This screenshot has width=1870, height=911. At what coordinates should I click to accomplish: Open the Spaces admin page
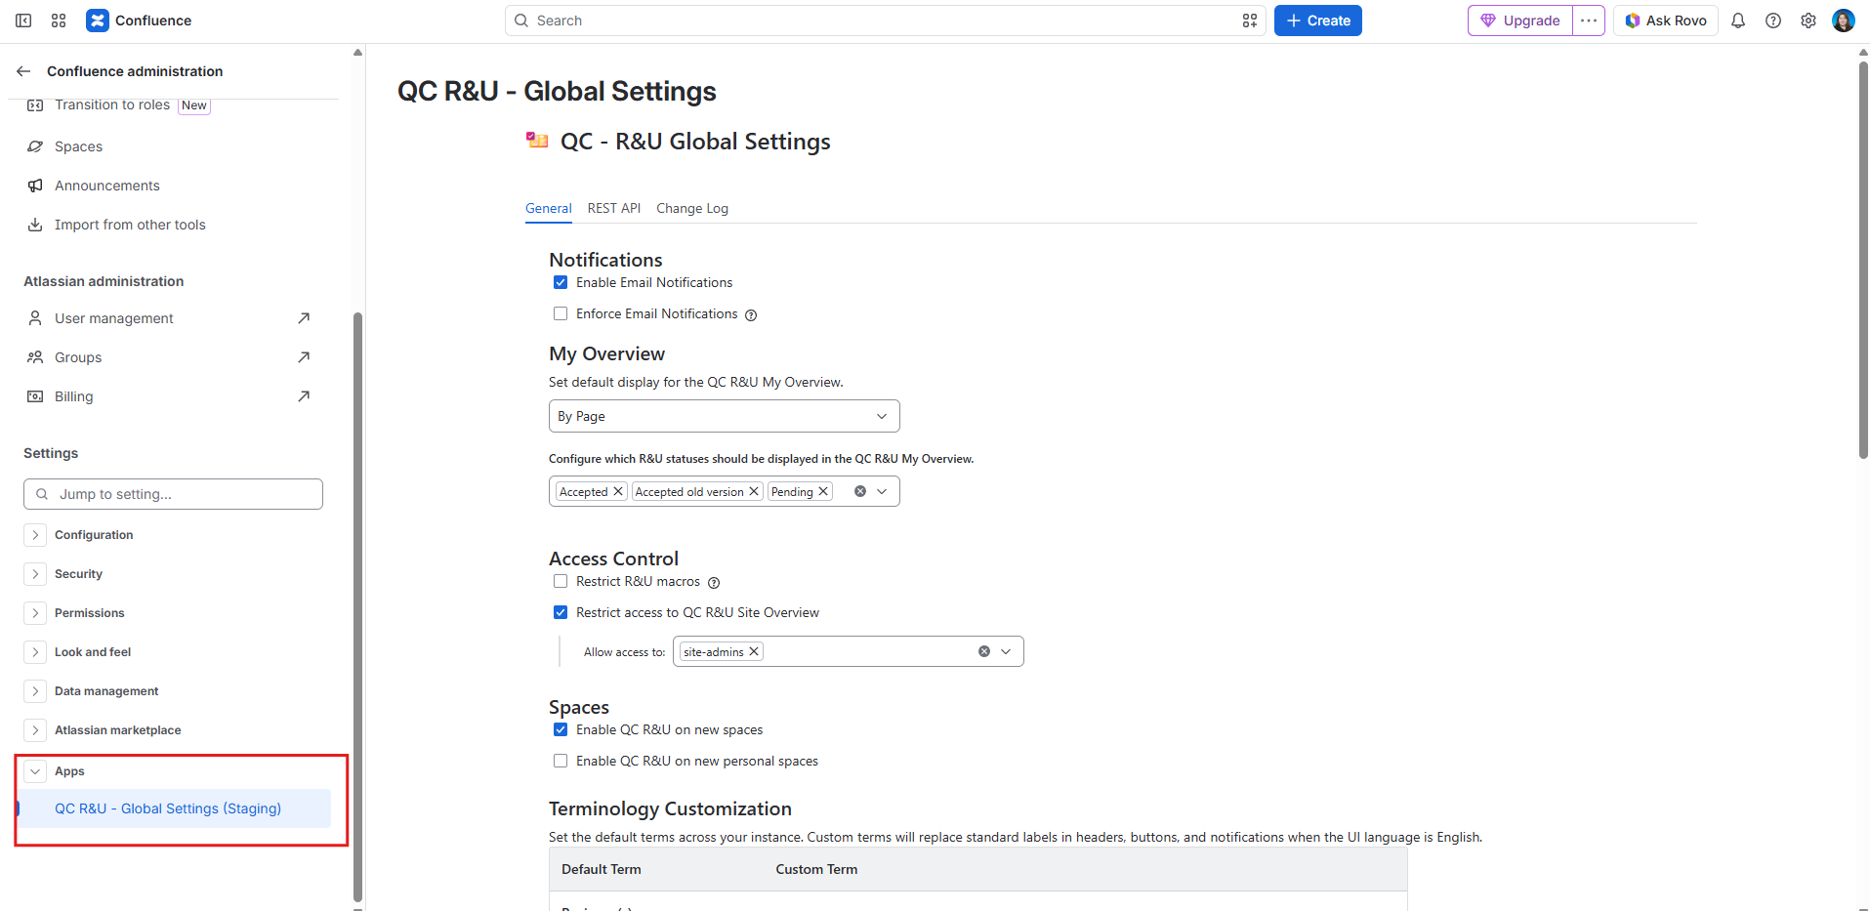point(78,146)
